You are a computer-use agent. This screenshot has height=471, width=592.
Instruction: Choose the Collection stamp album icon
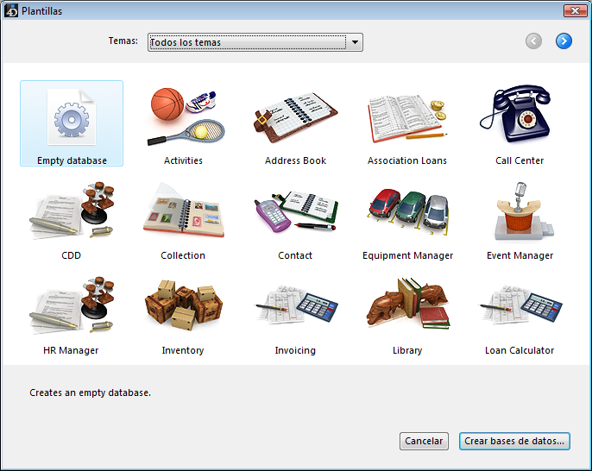(183, 212)
